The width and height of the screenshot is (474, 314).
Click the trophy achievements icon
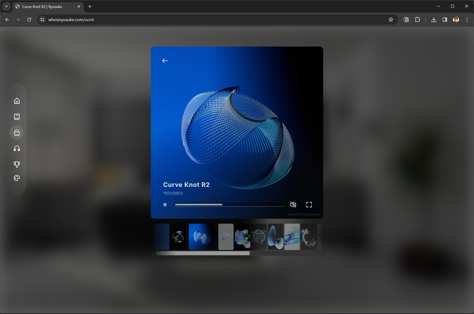[17, 164]
